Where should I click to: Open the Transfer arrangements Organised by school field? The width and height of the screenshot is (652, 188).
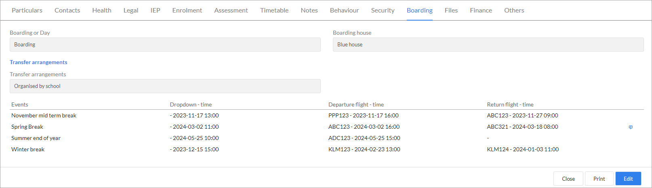[165, 86]
